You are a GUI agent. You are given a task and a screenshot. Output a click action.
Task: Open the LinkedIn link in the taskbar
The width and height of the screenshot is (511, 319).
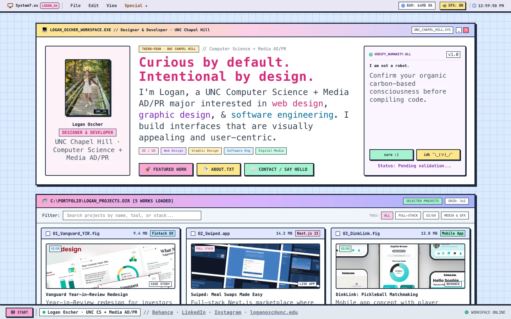click(194, 312)
